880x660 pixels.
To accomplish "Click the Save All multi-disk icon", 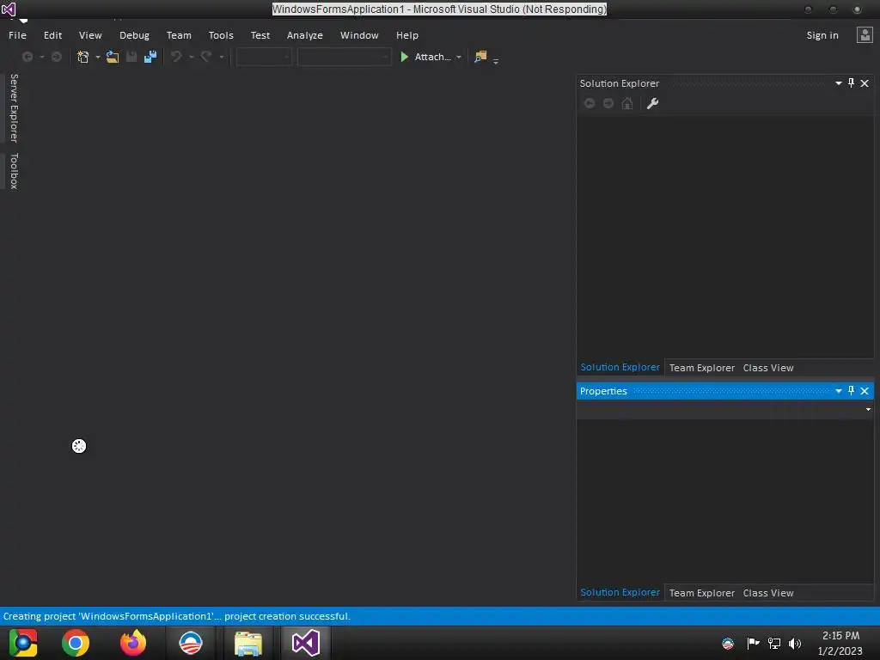I will pyautogui.click(x=150, y=57).
